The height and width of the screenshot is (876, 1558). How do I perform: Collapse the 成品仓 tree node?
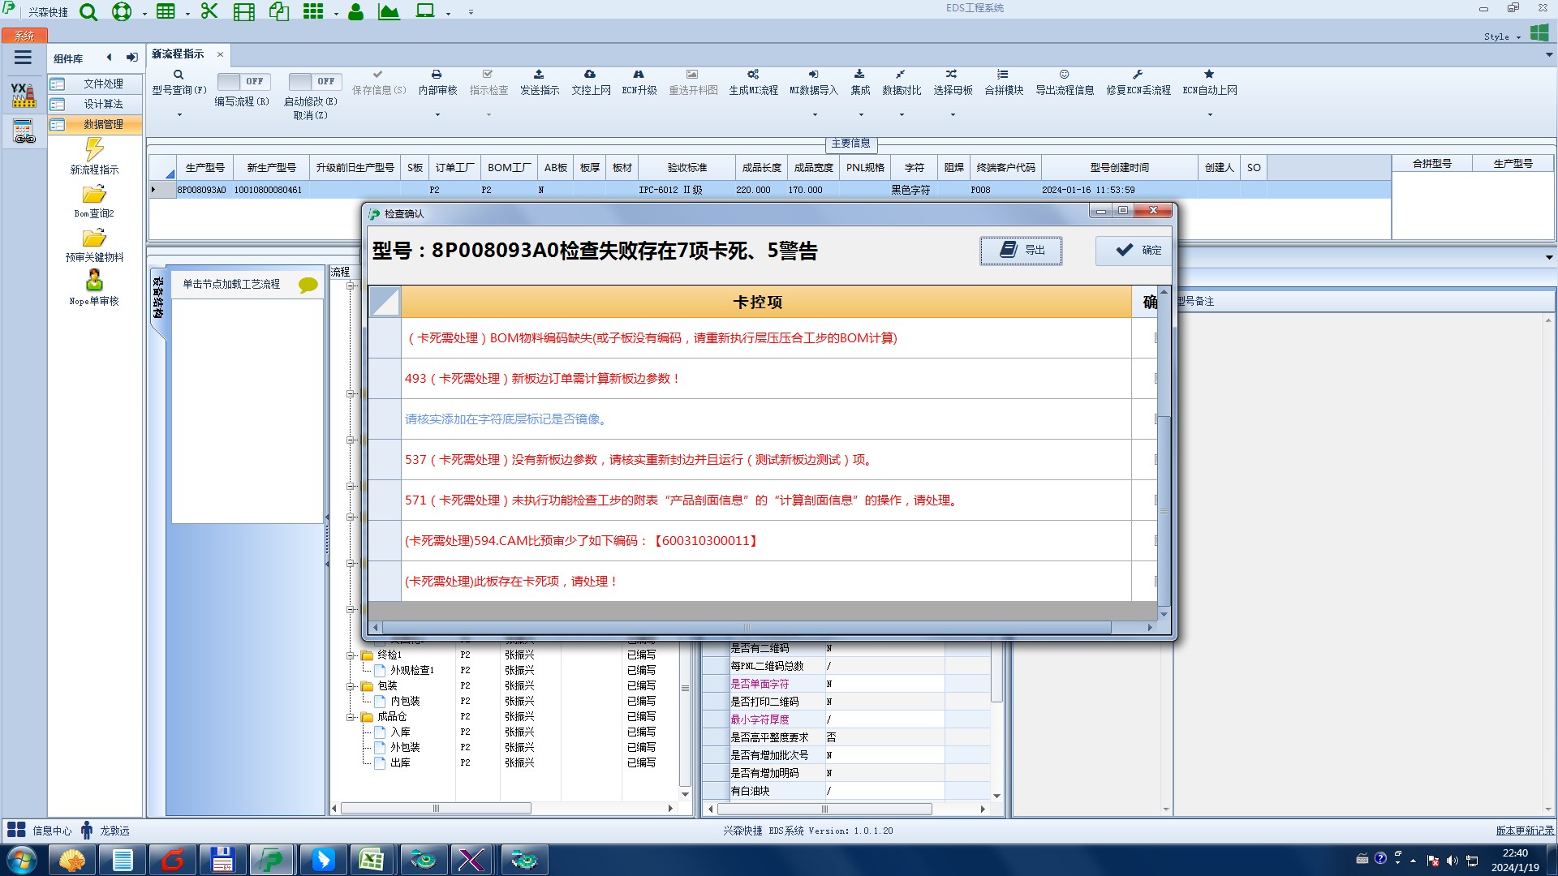[351, 717]
